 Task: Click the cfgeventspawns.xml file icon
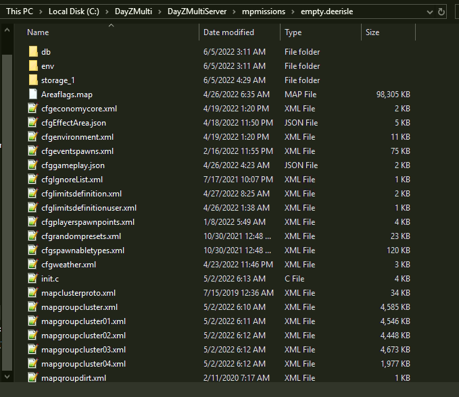33,151
